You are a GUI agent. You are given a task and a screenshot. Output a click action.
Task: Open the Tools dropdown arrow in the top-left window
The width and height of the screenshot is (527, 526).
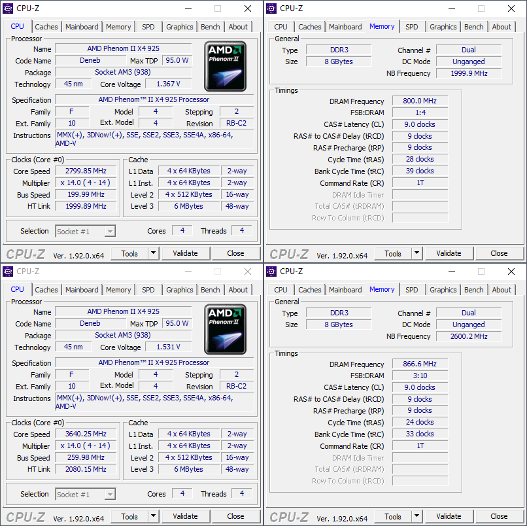[153, 253]
